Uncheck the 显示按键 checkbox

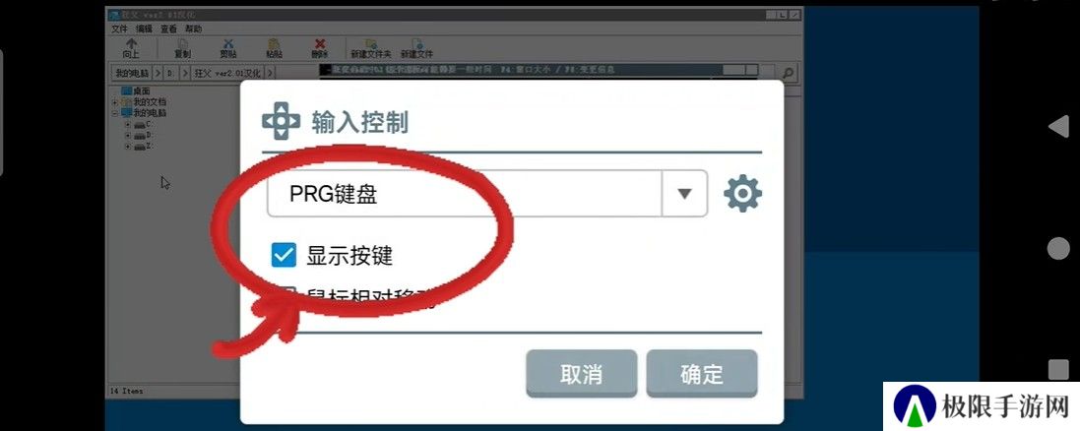point(284,256)
